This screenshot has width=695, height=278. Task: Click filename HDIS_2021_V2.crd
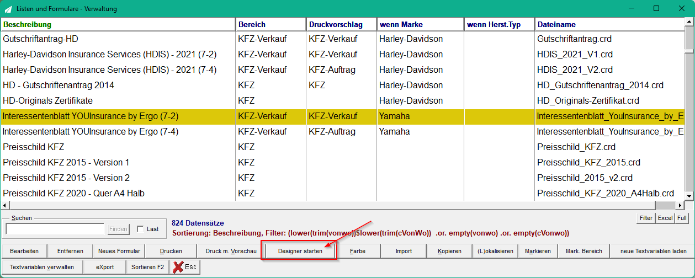pyautogui.click(x=575, y=70)
